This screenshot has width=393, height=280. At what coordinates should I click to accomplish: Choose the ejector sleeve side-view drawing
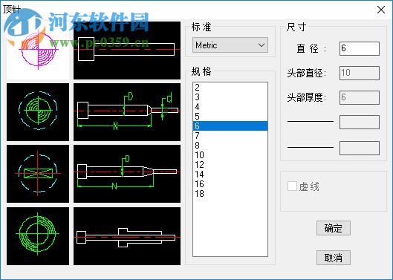point(127,236)
